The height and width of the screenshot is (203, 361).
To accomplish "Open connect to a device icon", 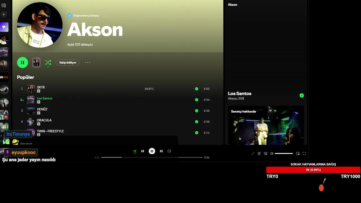I will 265,154.
